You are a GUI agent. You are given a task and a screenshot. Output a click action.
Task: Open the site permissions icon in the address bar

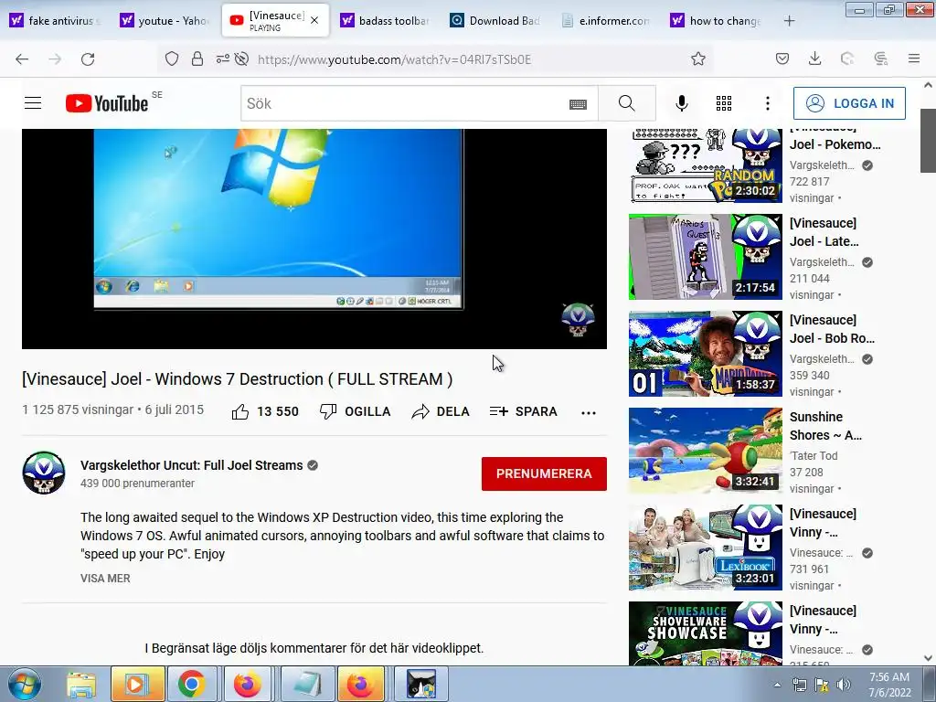223,59
